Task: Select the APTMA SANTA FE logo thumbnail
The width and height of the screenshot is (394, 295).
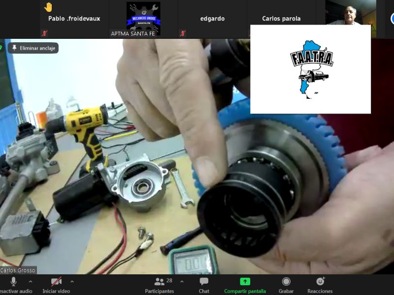Action: click(x=143, y=18)
